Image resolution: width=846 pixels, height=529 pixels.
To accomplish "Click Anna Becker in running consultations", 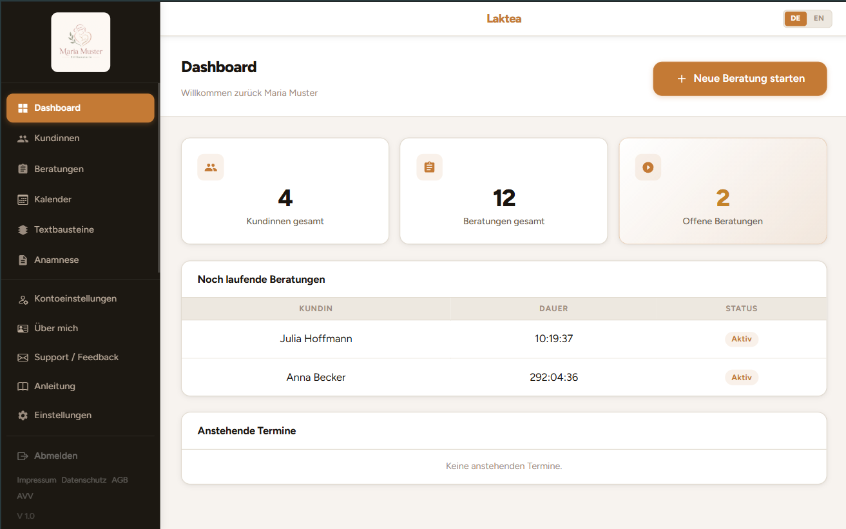I will pos(316,378).
